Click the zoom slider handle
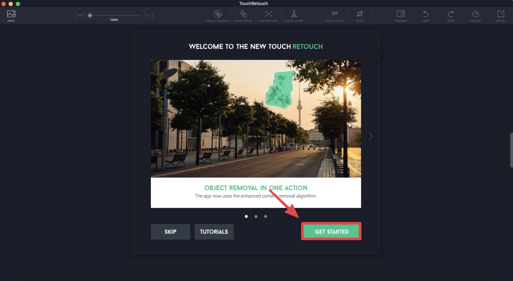Viewport: 513px width, 281px height. pyautogui.click(x=90, y=15)
